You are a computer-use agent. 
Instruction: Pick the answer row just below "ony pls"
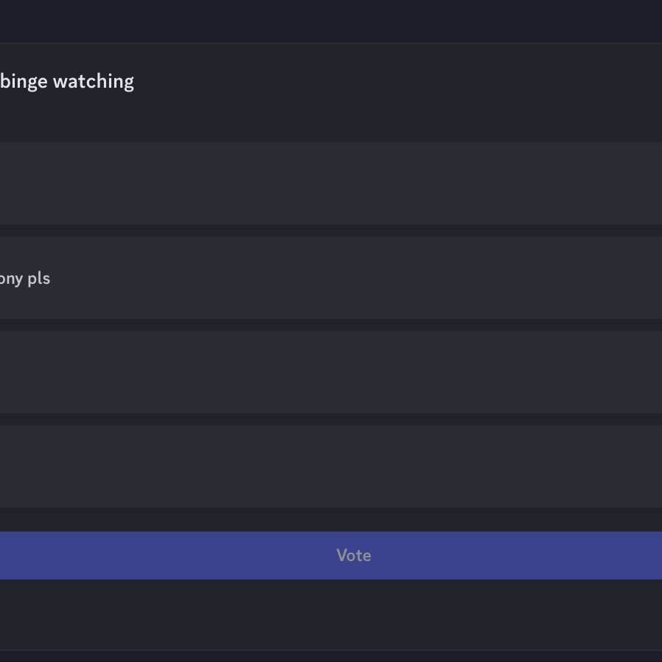(x=331, y=372)
